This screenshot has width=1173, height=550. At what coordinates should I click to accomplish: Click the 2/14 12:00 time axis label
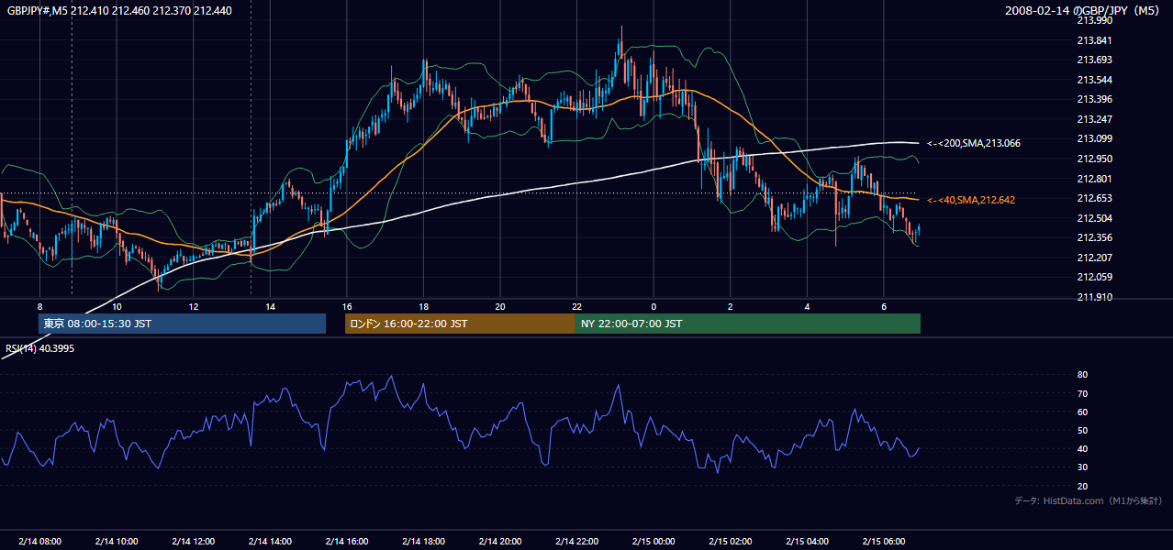tap(193, 541)
